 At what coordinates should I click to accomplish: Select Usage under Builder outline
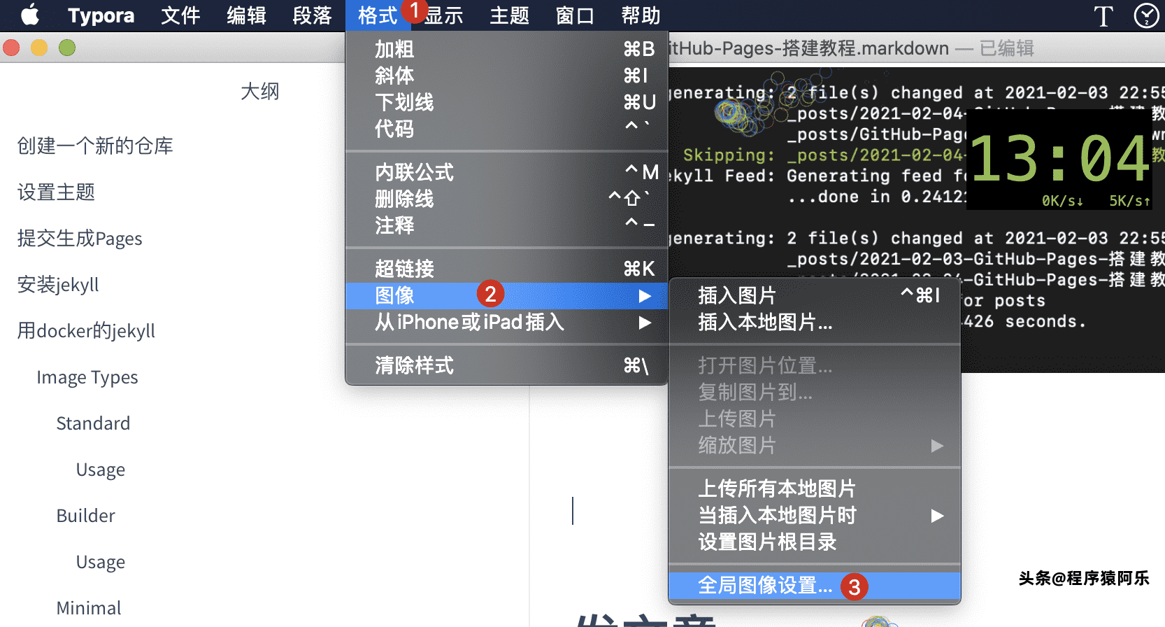(101, 562)
